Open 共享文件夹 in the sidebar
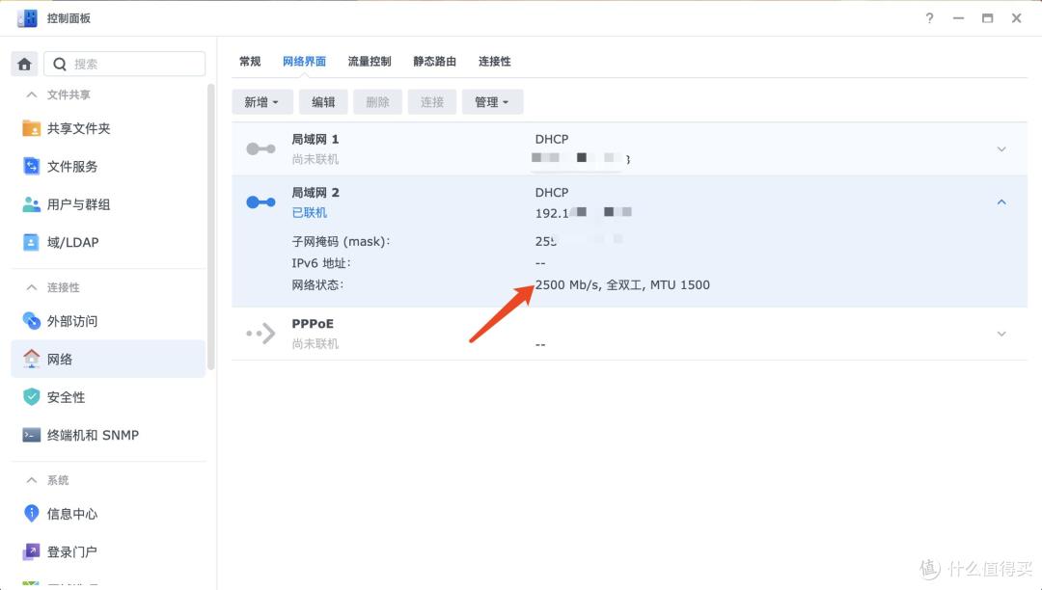Viewport: 1042px width, 590px height. (108, 128)
